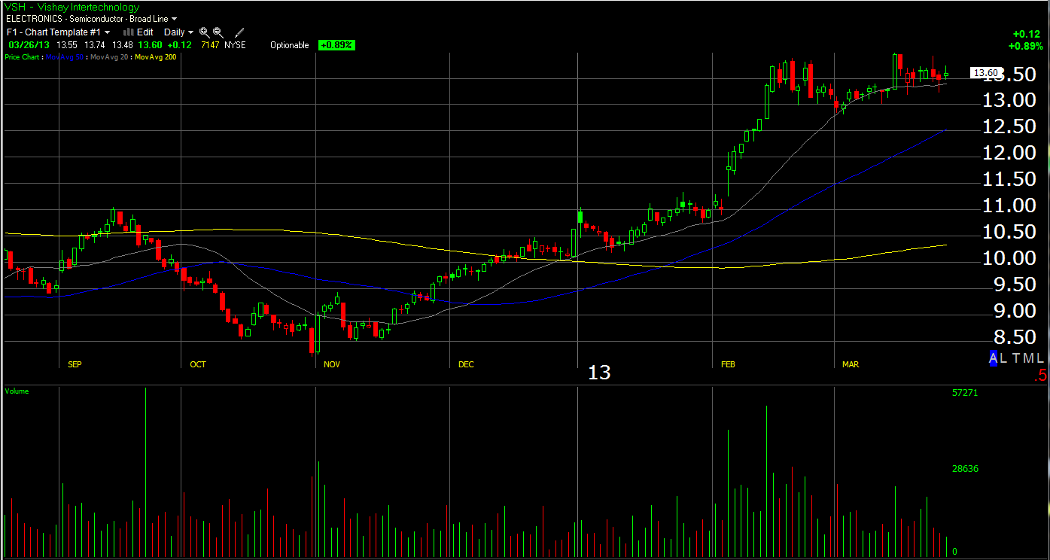Click the zoom in magnifier icon
The width and height of the screenshot is (1050, 560).
pos(205,32)
